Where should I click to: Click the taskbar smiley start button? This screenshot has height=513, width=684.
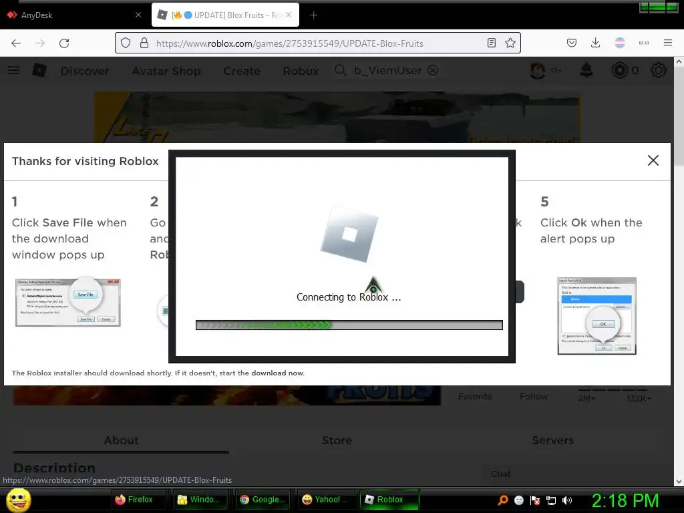pos(19,500)
